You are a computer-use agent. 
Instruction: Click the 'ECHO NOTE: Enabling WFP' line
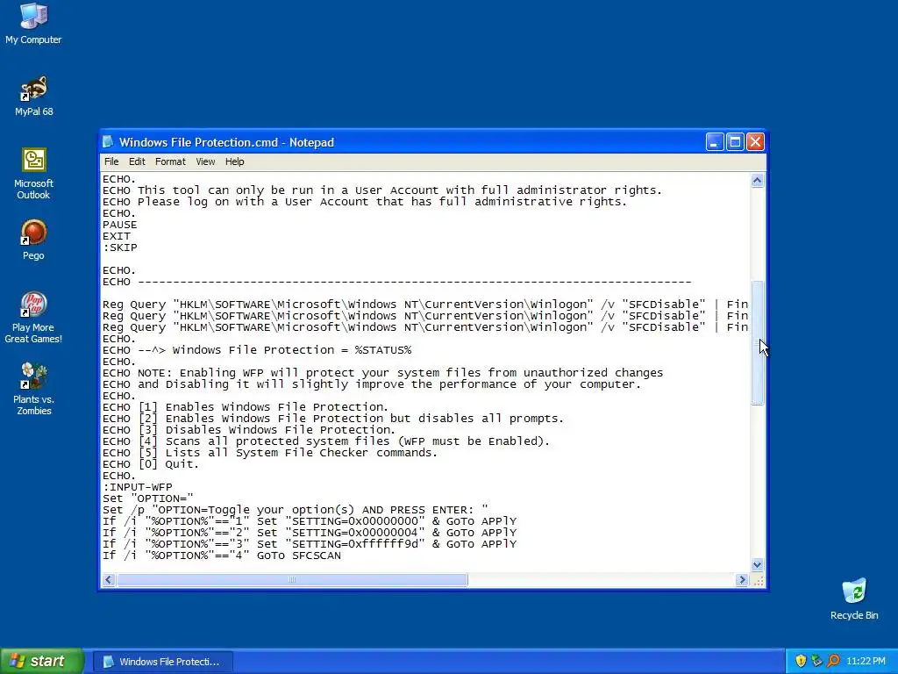[x=382, y=373]
